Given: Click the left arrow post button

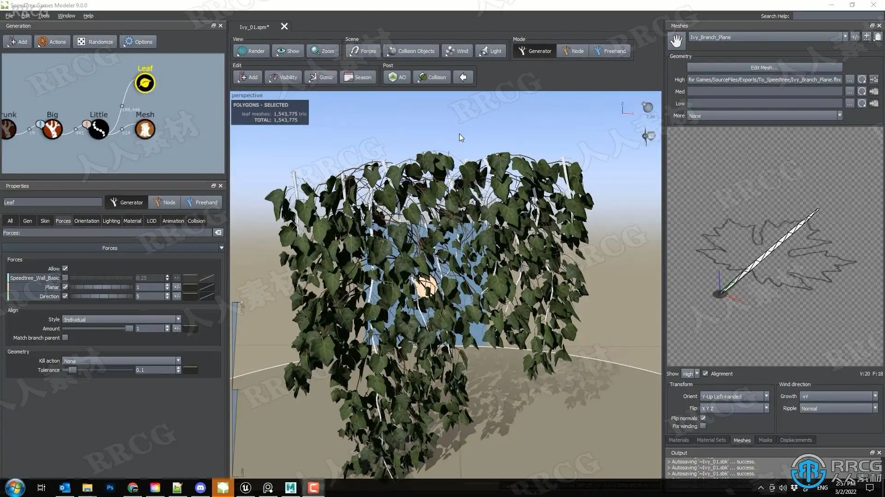Looking at the screenshot, I should coord(463,77).
